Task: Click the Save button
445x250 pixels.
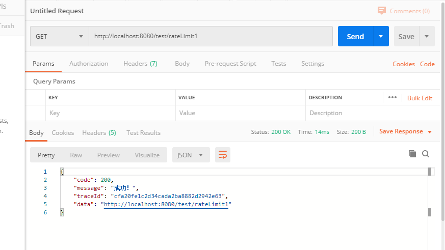Action: tap(406, 36)
